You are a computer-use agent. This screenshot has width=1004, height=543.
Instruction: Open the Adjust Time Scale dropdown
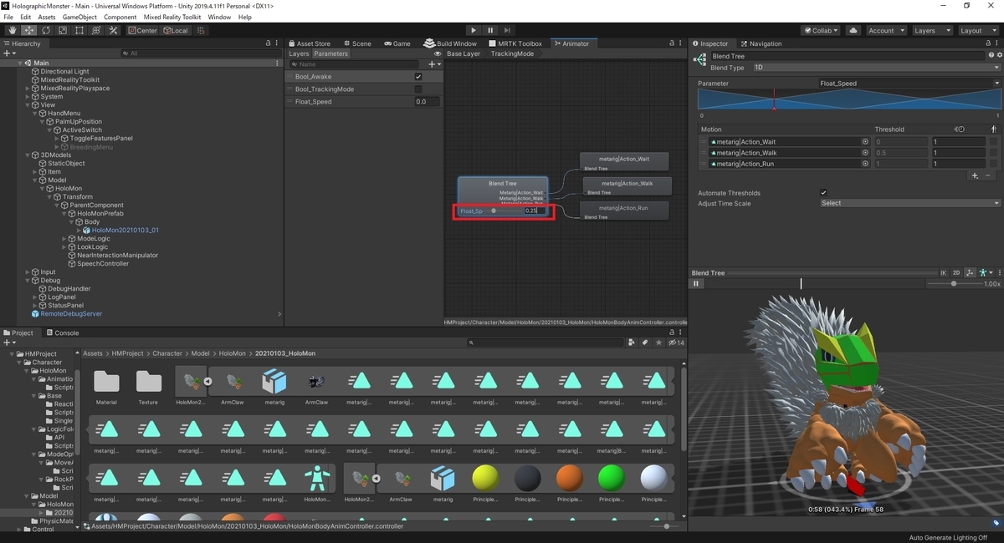click(x=909, y=203)
